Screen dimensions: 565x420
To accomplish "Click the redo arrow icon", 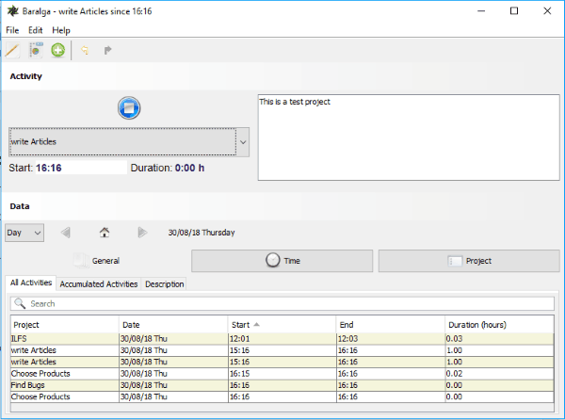I will (108, 50).
